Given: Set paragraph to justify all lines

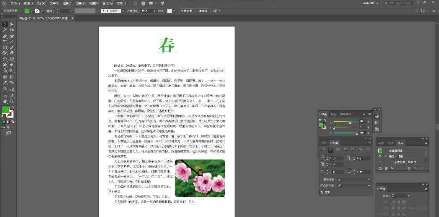Looking at the screenshot, I should [368, 150].
